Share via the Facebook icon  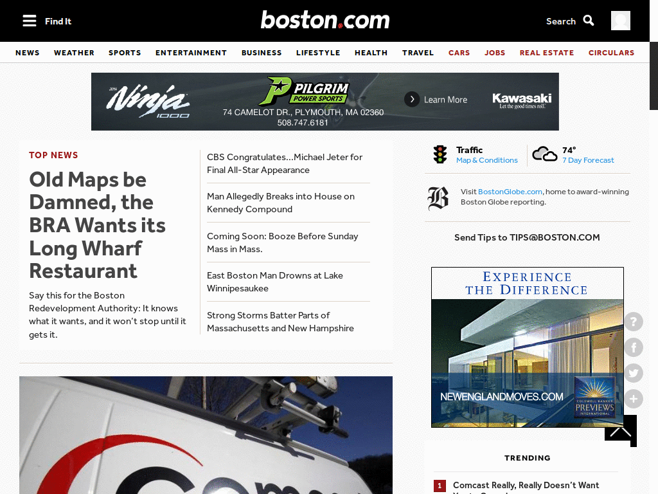[x=634, y=347]
